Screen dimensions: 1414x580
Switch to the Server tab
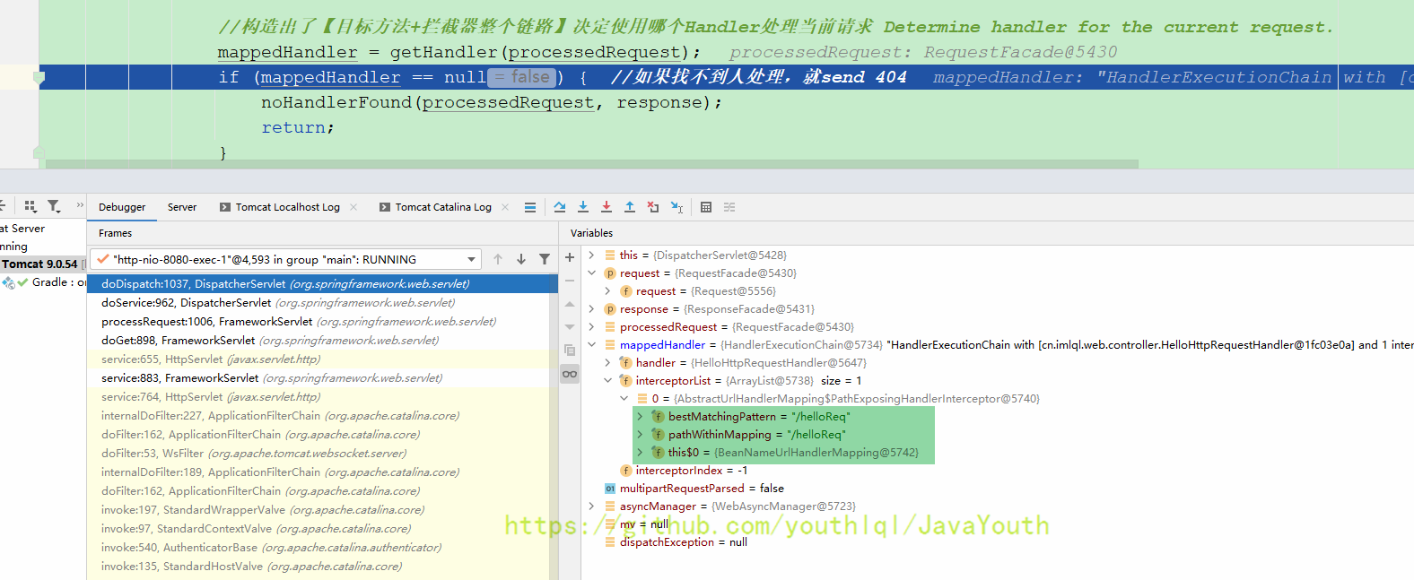click(x=182, y=207)
